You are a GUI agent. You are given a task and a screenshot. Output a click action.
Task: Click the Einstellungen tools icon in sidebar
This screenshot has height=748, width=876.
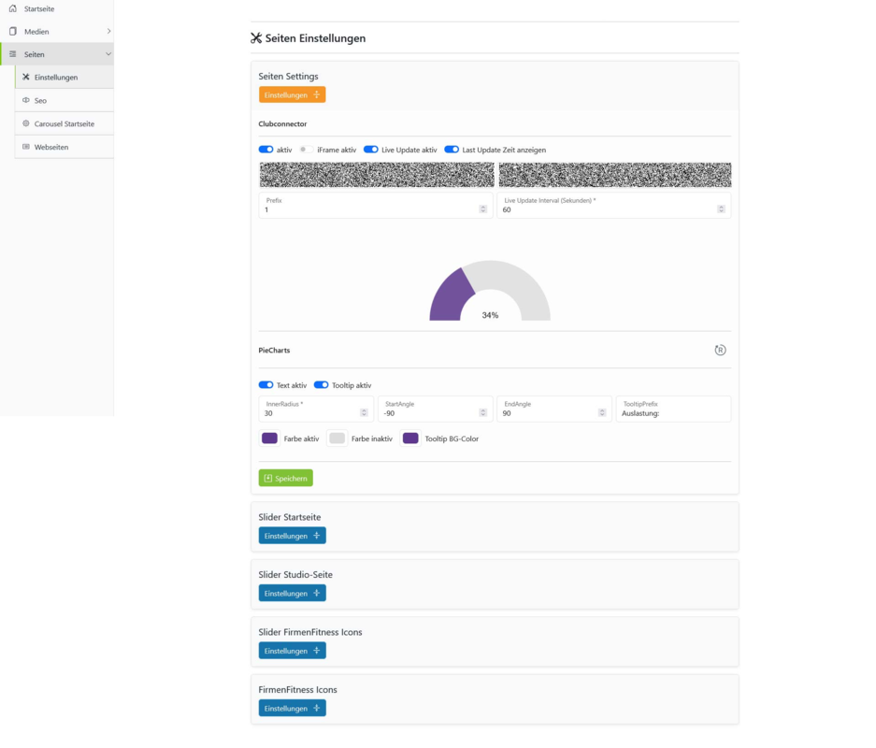pos(25,77)
